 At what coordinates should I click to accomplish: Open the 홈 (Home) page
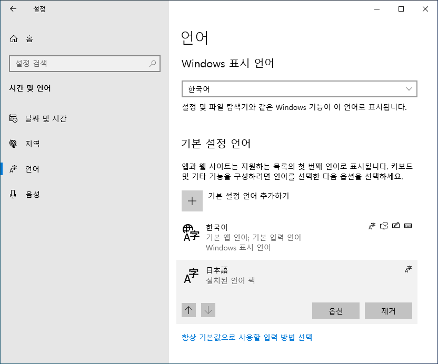click(x=21, y=38)
